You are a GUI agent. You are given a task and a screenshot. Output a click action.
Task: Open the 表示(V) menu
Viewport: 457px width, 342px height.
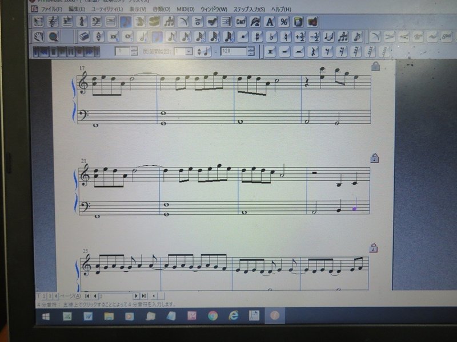[x=138, y=9]
